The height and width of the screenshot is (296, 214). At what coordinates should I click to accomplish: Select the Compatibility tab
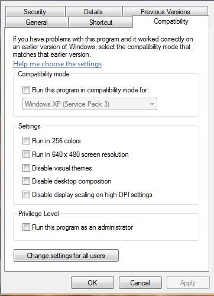point(171,21)
